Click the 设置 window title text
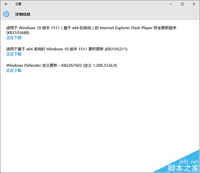Image resolution: width=200 pixels, height=173 pixels. pyautogui.click(x=18, y=4)
